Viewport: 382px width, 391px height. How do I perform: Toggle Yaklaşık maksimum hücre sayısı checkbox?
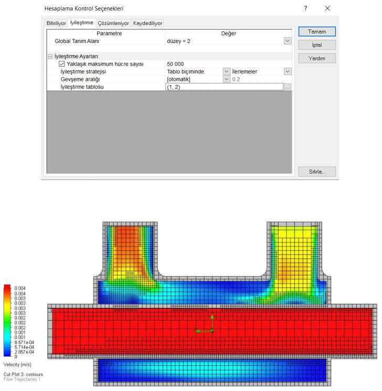62,64
